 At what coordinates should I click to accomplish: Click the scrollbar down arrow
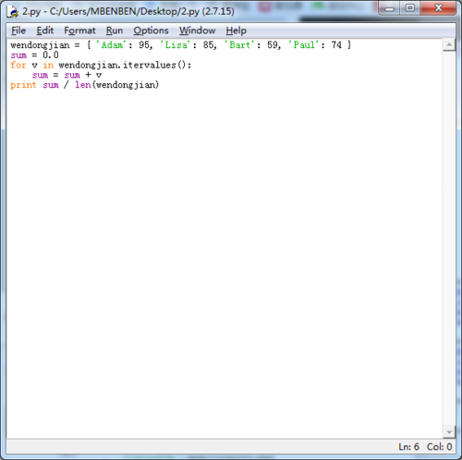[x=449, y=432]
